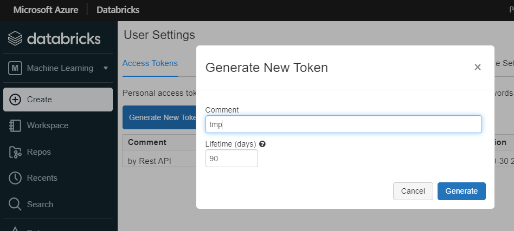This screenshot has width=514, height=231.
Task: Open the Workspace notebook icon
Action: point(15,126)
